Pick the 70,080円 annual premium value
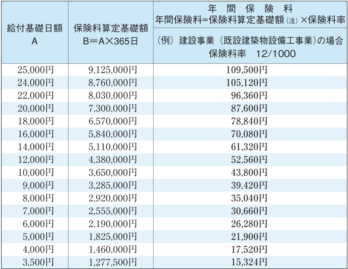Screen dimensions: 348x269 tap(249, 134)
